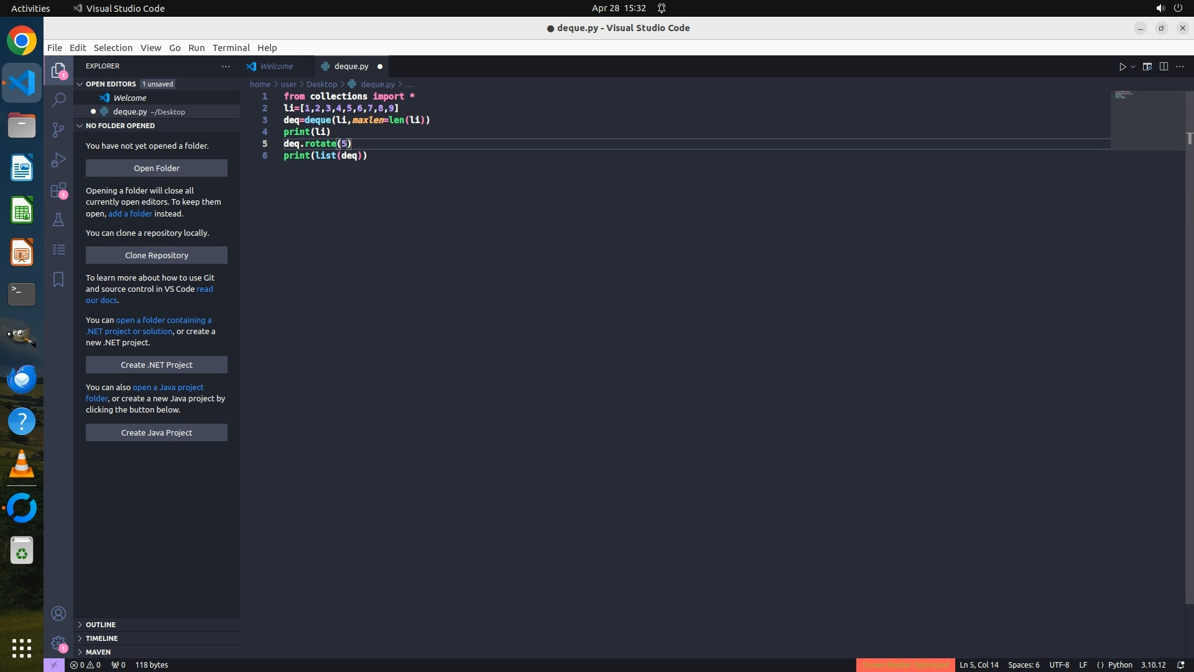This screenshot has width=1194, height=672.
Task: Toggle notifications bell in status bar
Action: click(1180, 665)
